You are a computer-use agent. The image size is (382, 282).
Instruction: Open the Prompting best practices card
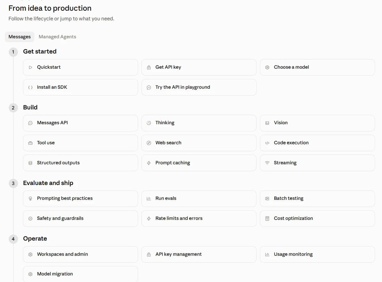(x=80, y=199)
